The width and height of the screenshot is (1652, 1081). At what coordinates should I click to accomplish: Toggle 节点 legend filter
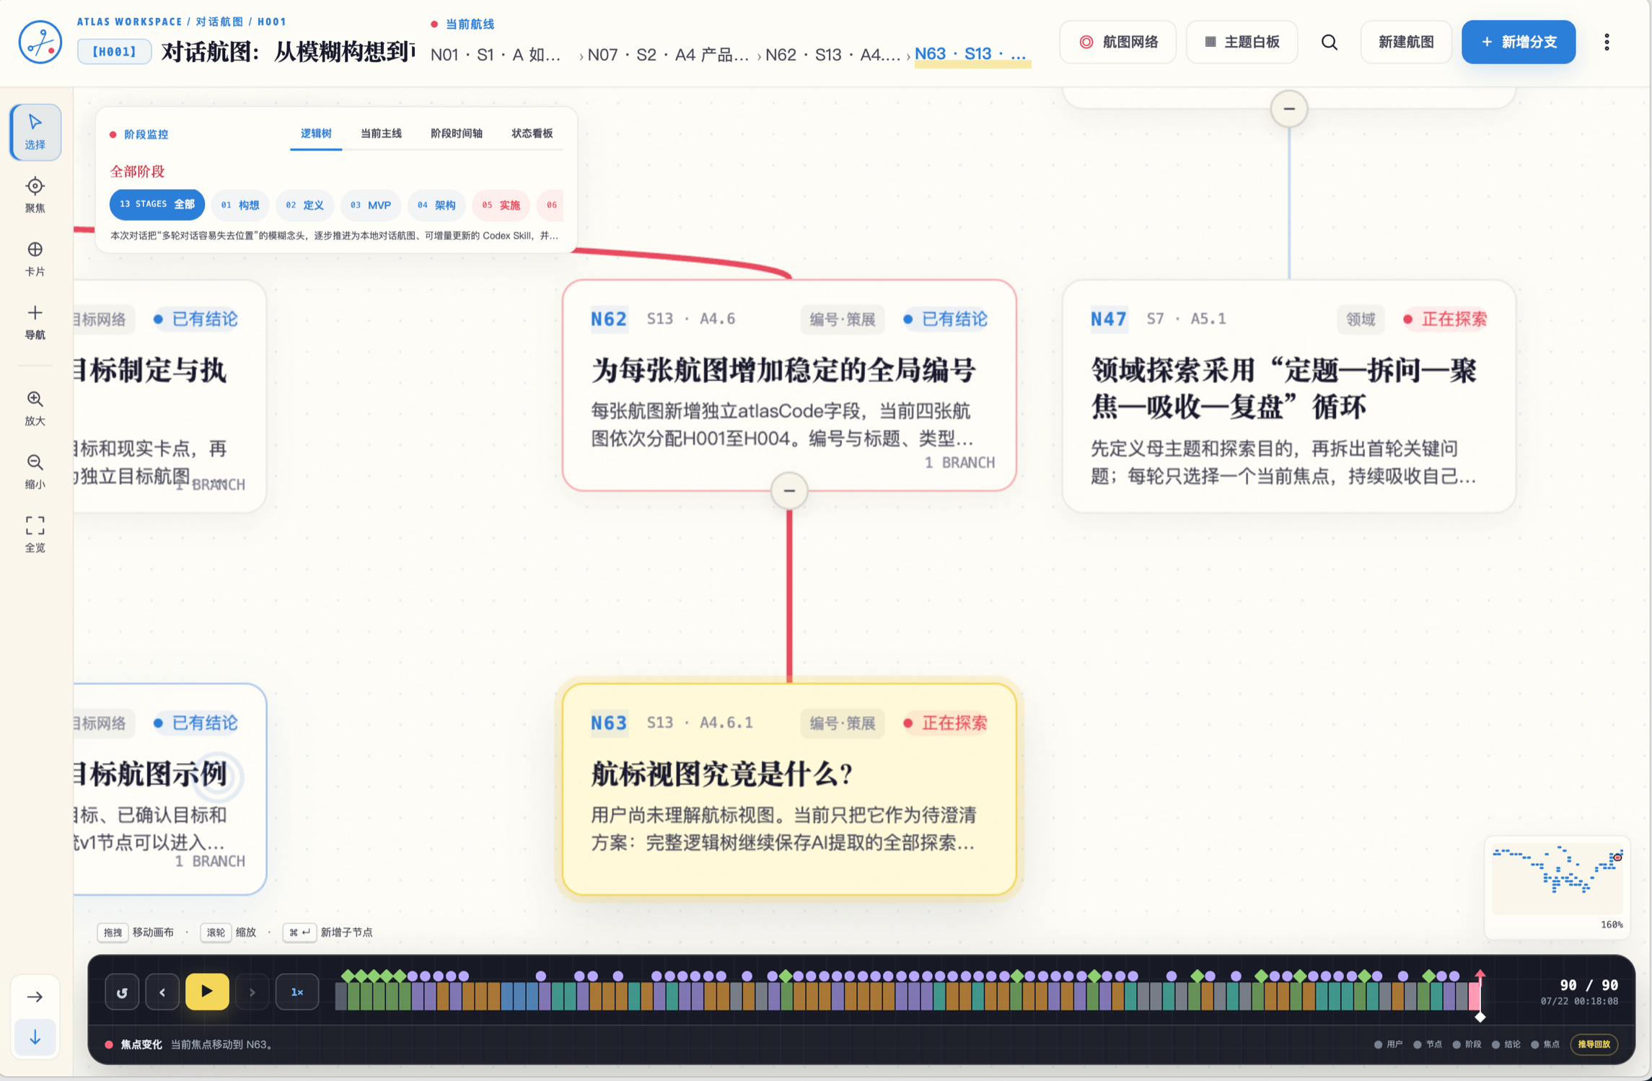point(1428,1044)
